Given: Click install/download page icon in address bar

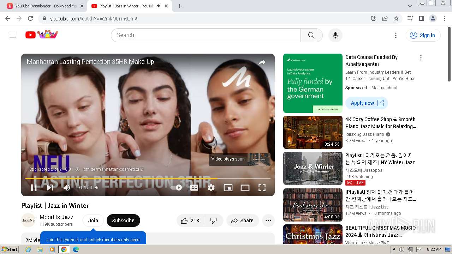Looking at the screenshot, I should pyautogui.click(x=374, y=18).
